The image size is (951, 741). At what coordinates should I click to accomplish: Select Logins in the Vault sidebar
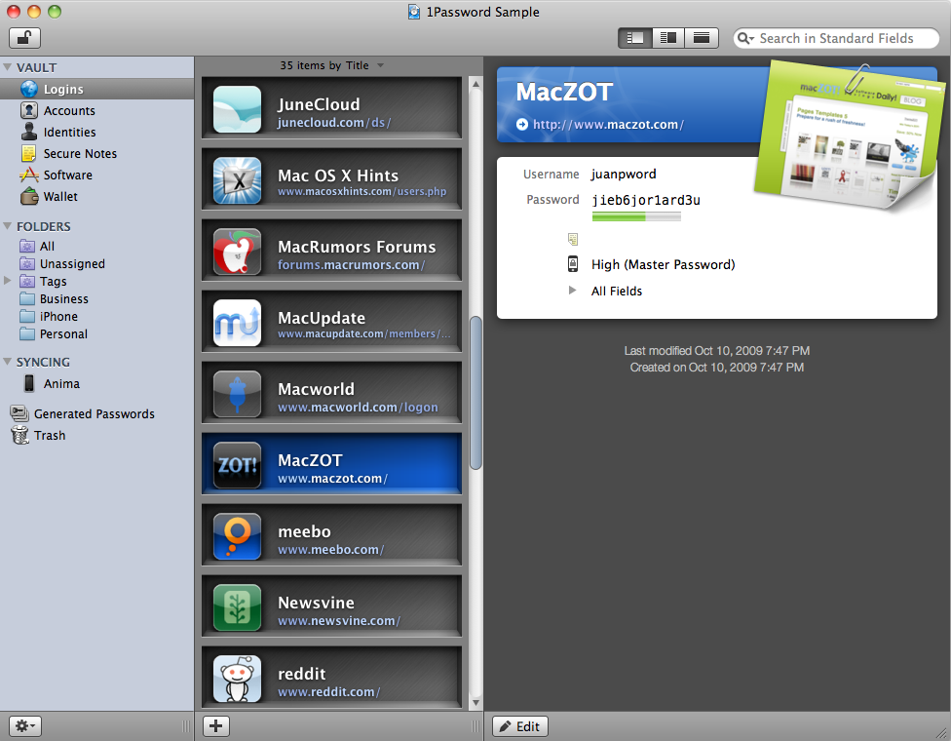coord(97,89)
